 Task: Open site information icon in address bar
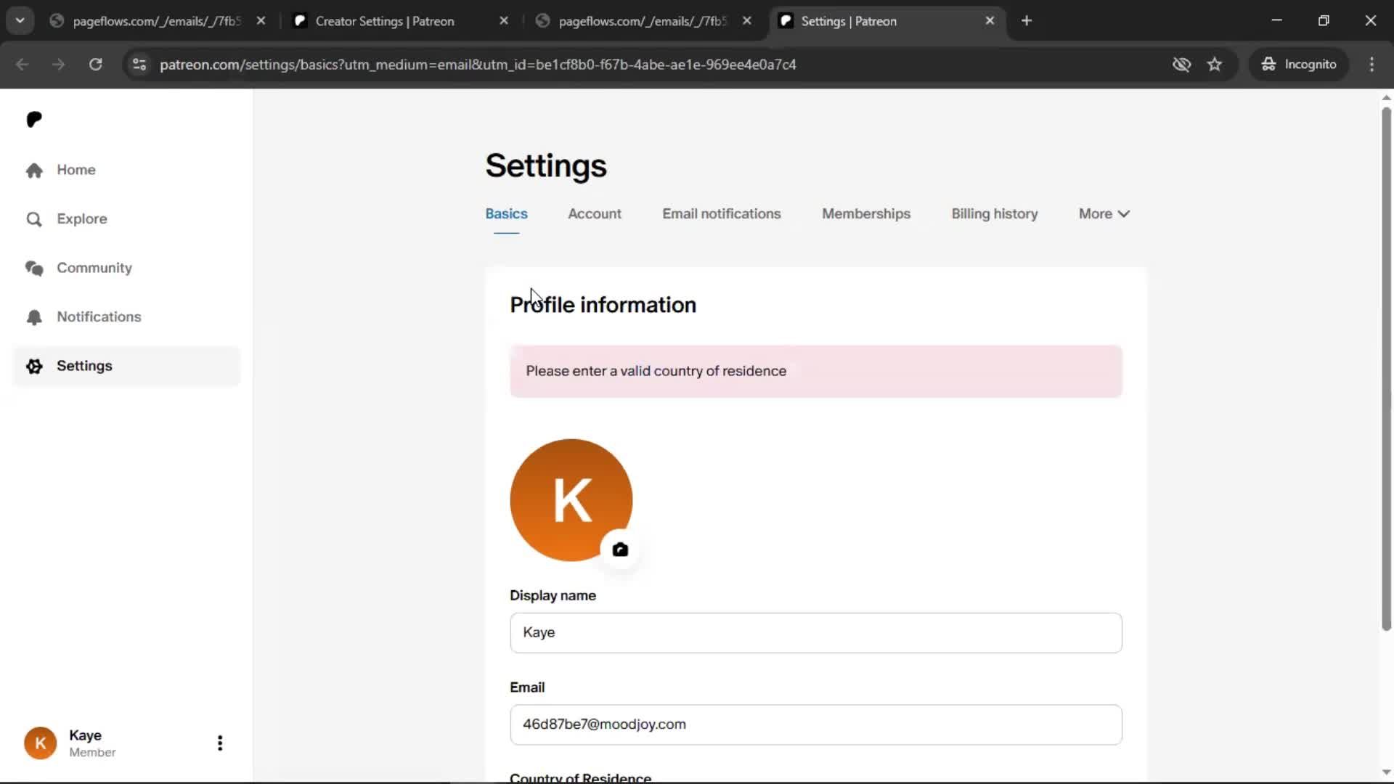[x=139, y=64]
